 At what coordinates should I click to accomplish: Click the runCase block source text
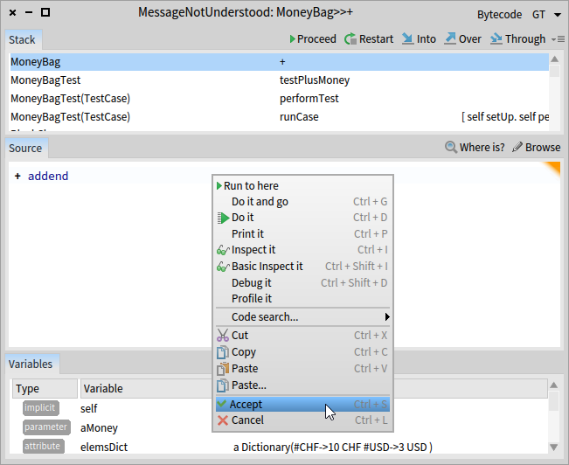click(505, 117)
